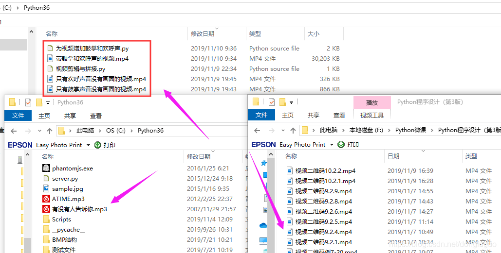
Task: Go back in the Python程序设计 window
Action: click(x=257, y=130)
